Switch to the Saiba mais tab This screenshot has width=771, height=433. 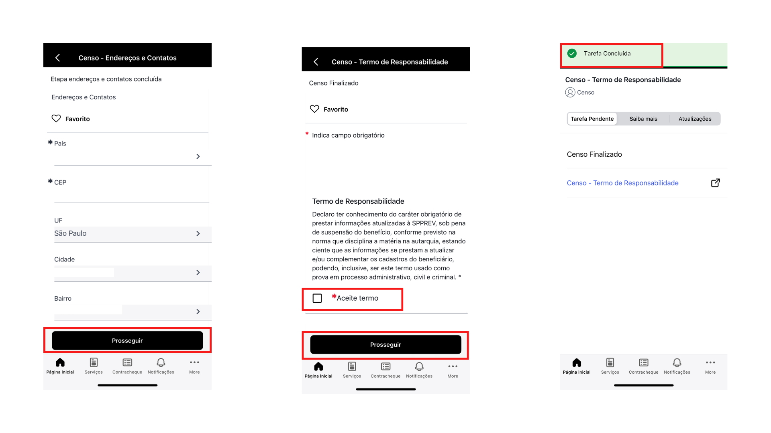click(x=643, y=119)
